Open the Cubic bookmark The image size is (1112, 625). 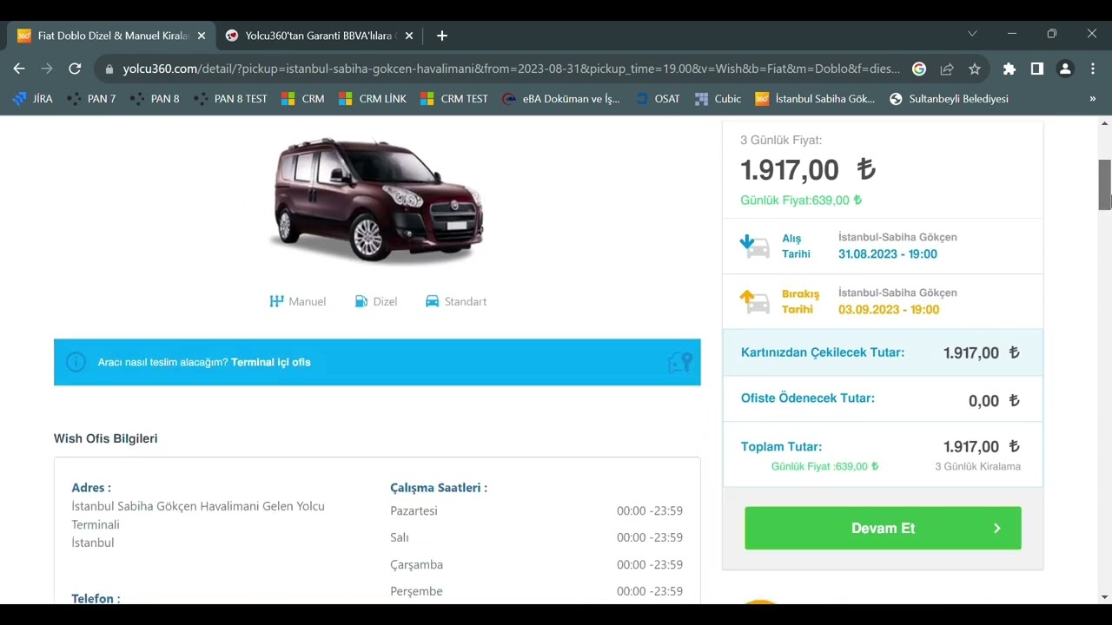(x=718, y=99)
